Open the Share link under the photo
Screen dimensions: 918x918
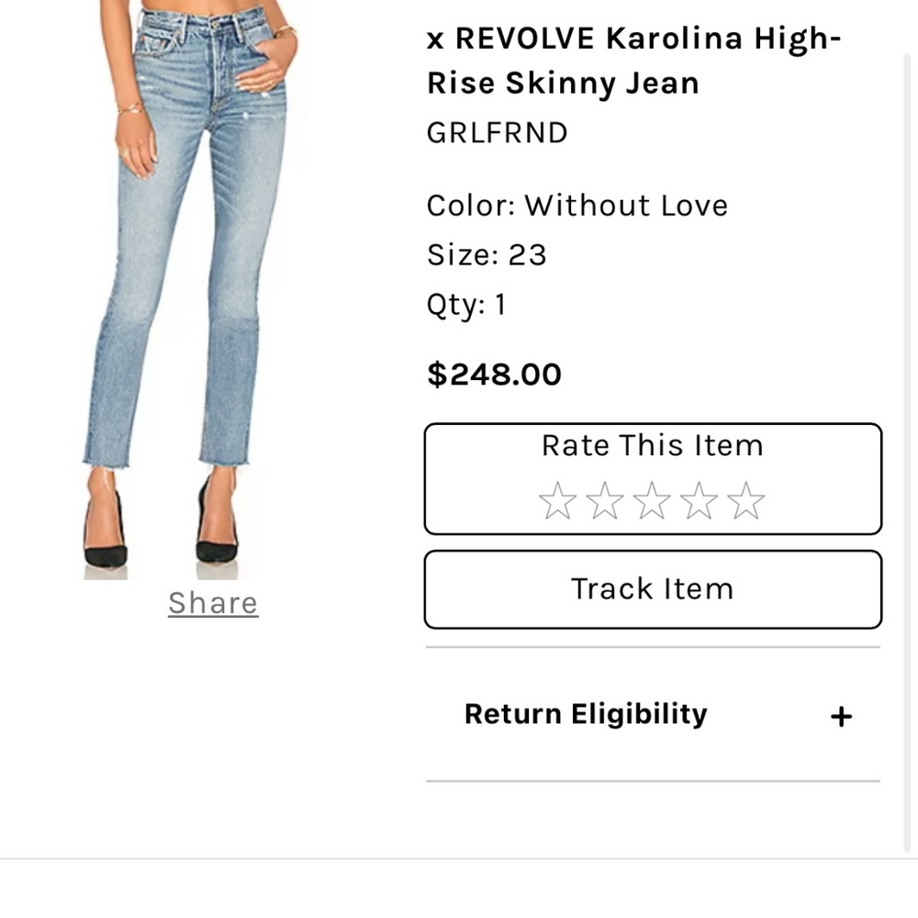pos(213,603)
